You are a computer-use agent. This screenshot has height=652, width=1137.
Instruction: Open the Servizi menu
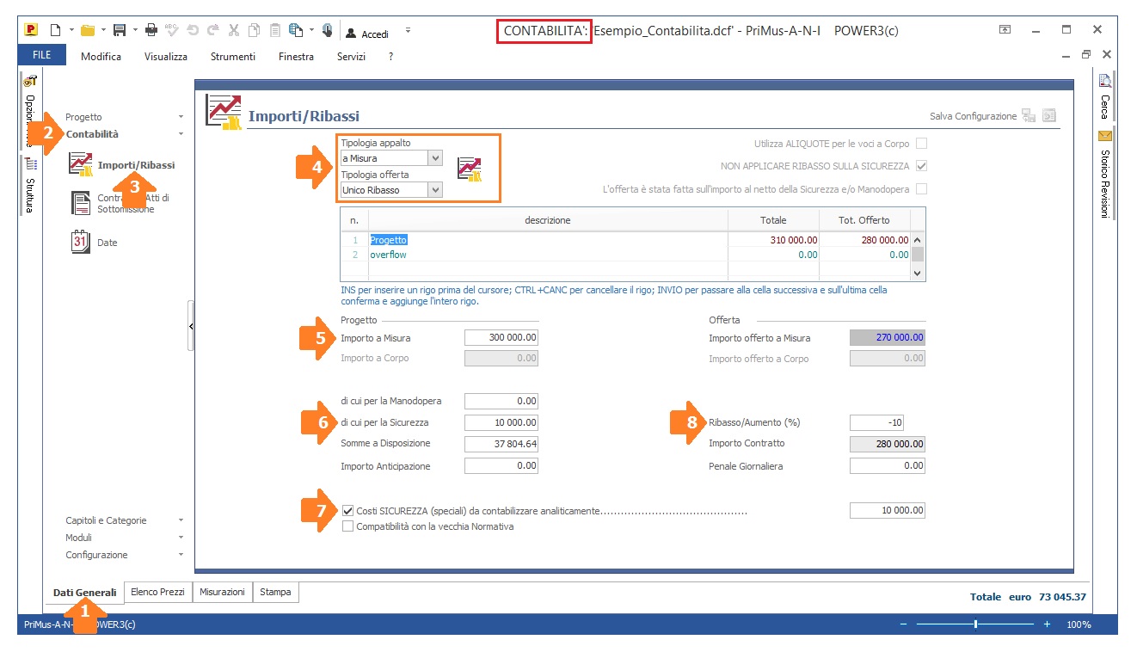point(352,57)
